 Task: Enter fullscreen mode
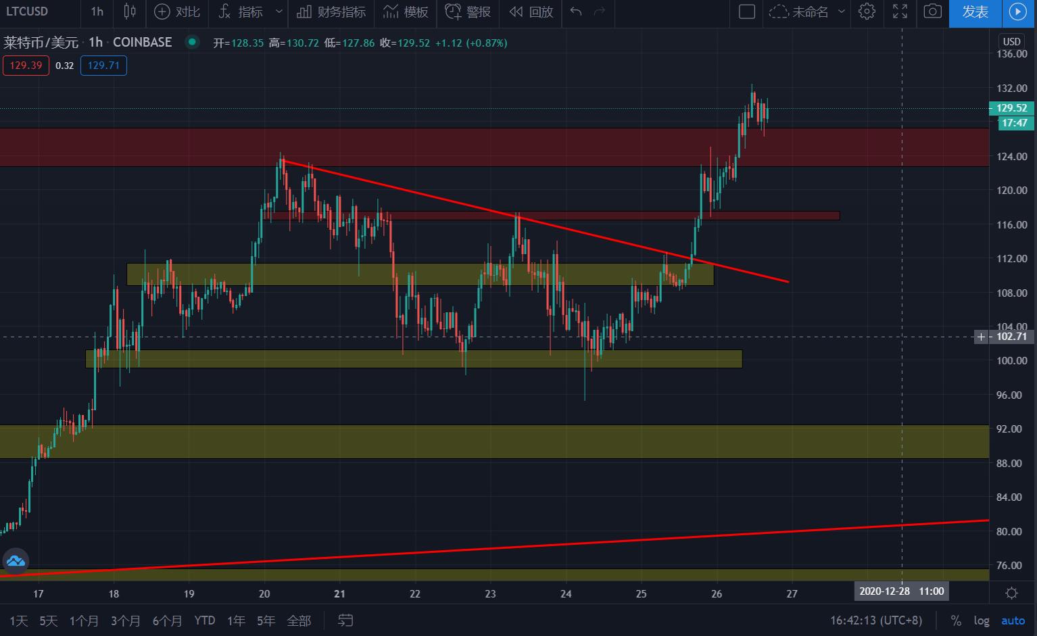click(900, 11)
